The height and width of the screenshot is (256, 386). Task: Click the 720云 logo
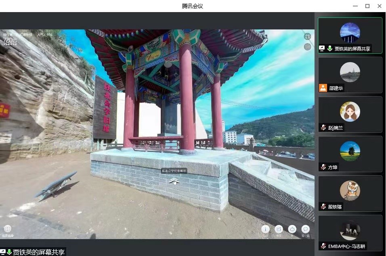10,40
